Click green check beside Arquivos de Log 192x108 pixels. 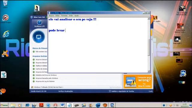(34, 81)
